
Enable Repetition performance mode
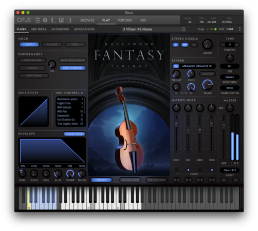34,75
